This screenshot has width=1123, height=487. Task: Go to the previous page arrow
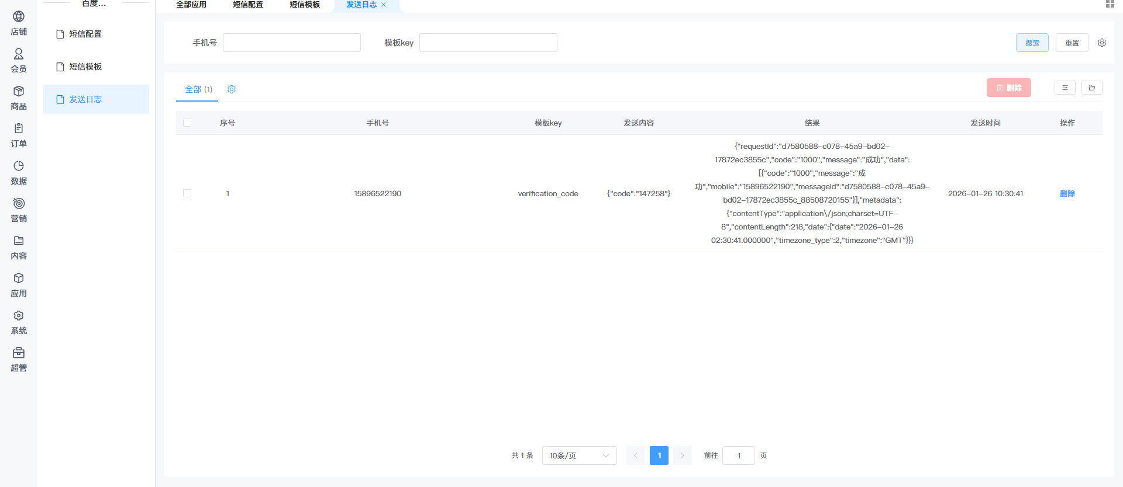(x=635, y=455)
